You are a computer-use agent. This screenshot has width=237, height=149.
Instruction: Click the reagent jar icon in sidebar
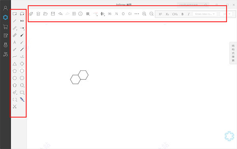point(6,45)
